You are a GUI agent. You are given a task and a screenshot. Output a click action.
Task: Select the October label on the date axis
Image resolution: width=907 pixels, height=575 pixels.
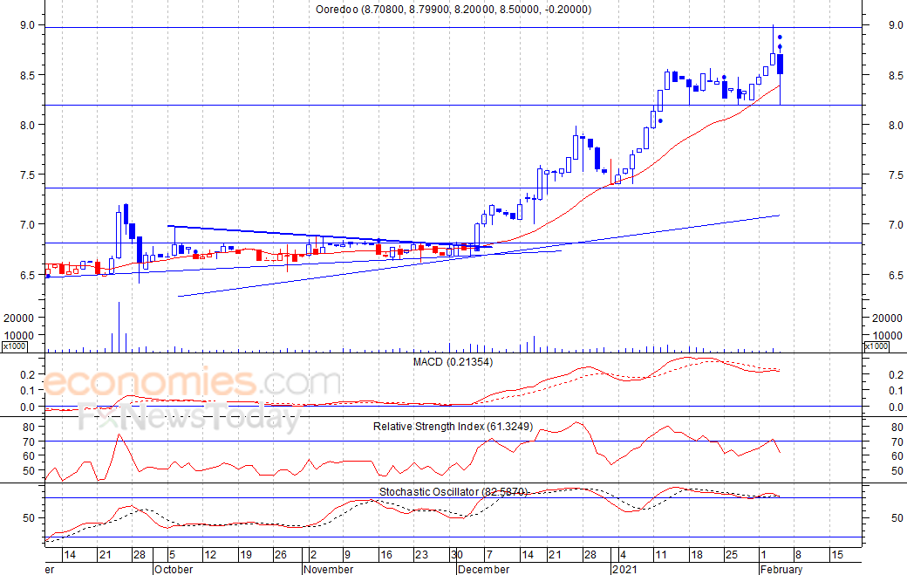click(173, 569)
